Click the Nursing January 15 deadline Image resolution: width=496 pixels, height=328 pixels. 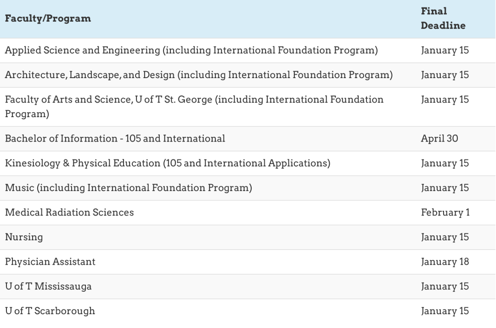pos(445,238)
